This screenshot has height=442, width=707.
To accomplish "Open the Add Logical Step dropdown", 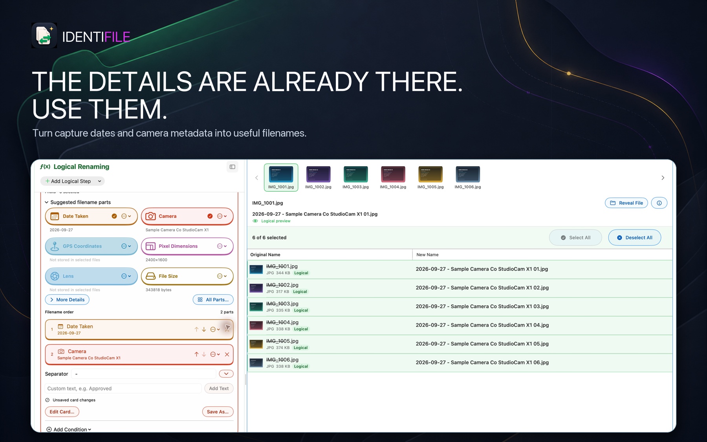I will 72,181.
